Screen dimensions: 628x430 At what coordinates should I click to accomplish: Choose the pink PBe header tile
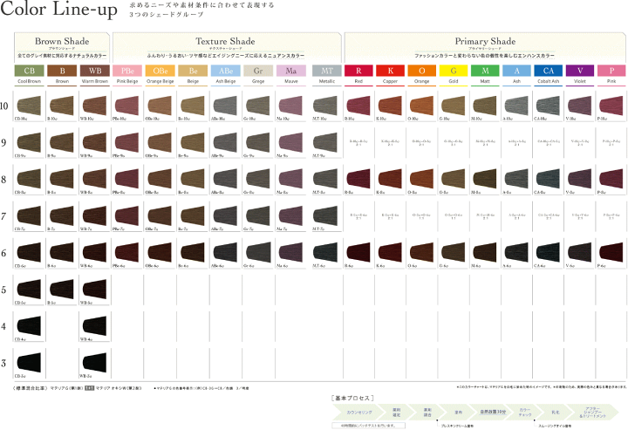coord(127,71)
